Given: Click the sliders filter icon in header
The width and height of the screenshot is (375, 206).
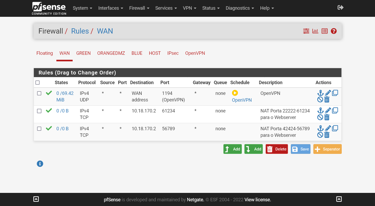Looking at the screenshot, I should pos(306,31).
